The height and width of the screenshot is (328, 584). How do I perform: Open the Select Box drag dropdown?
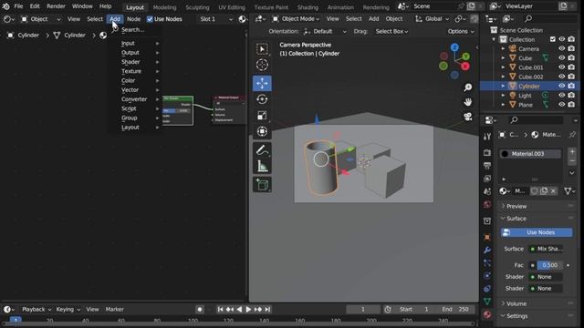coord(391,32)
